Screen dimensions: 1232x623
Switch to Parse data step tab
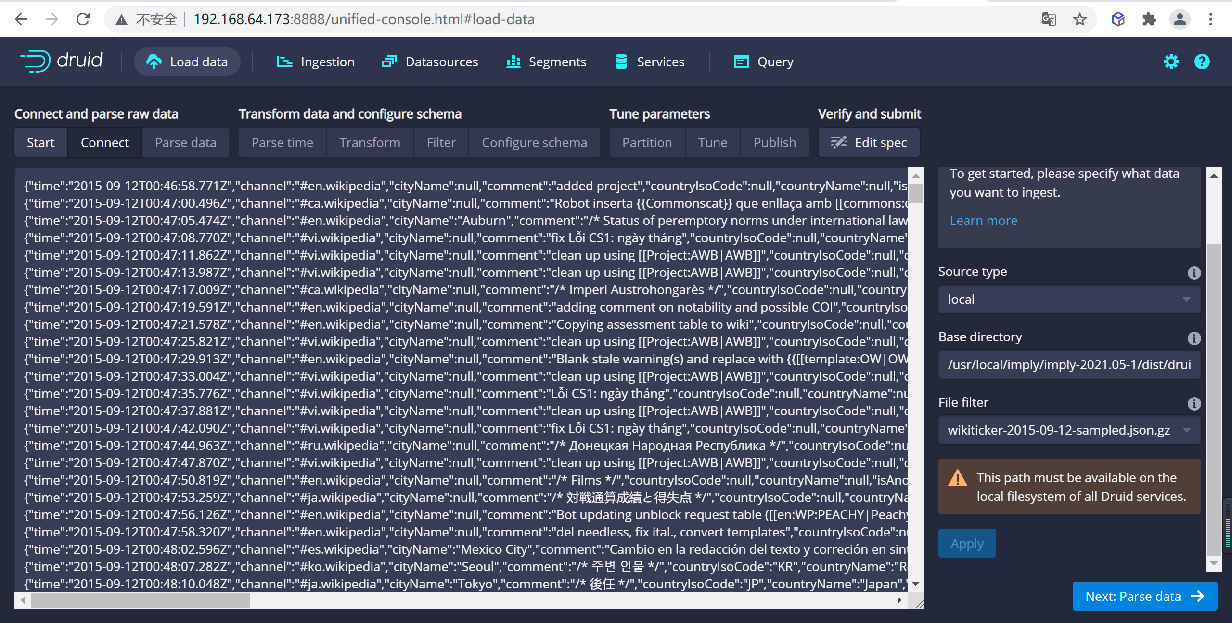coord(185,142)
